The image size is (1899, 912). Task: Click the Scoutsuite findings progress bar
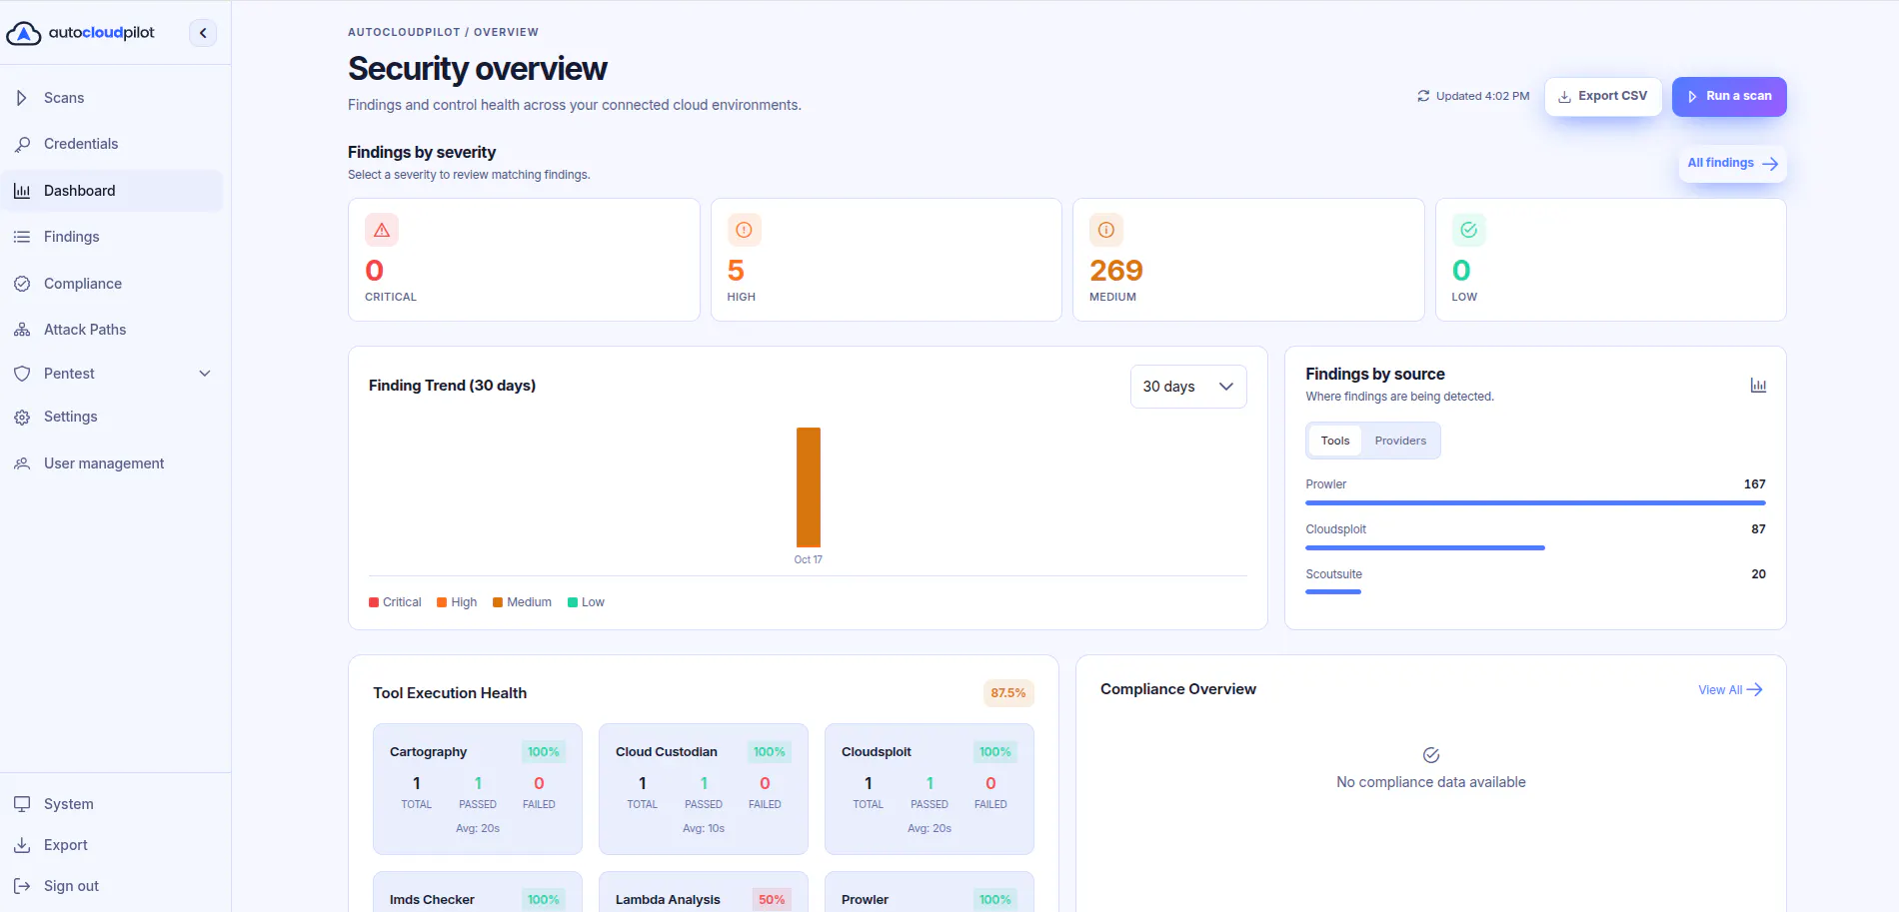click(1333, 592)
